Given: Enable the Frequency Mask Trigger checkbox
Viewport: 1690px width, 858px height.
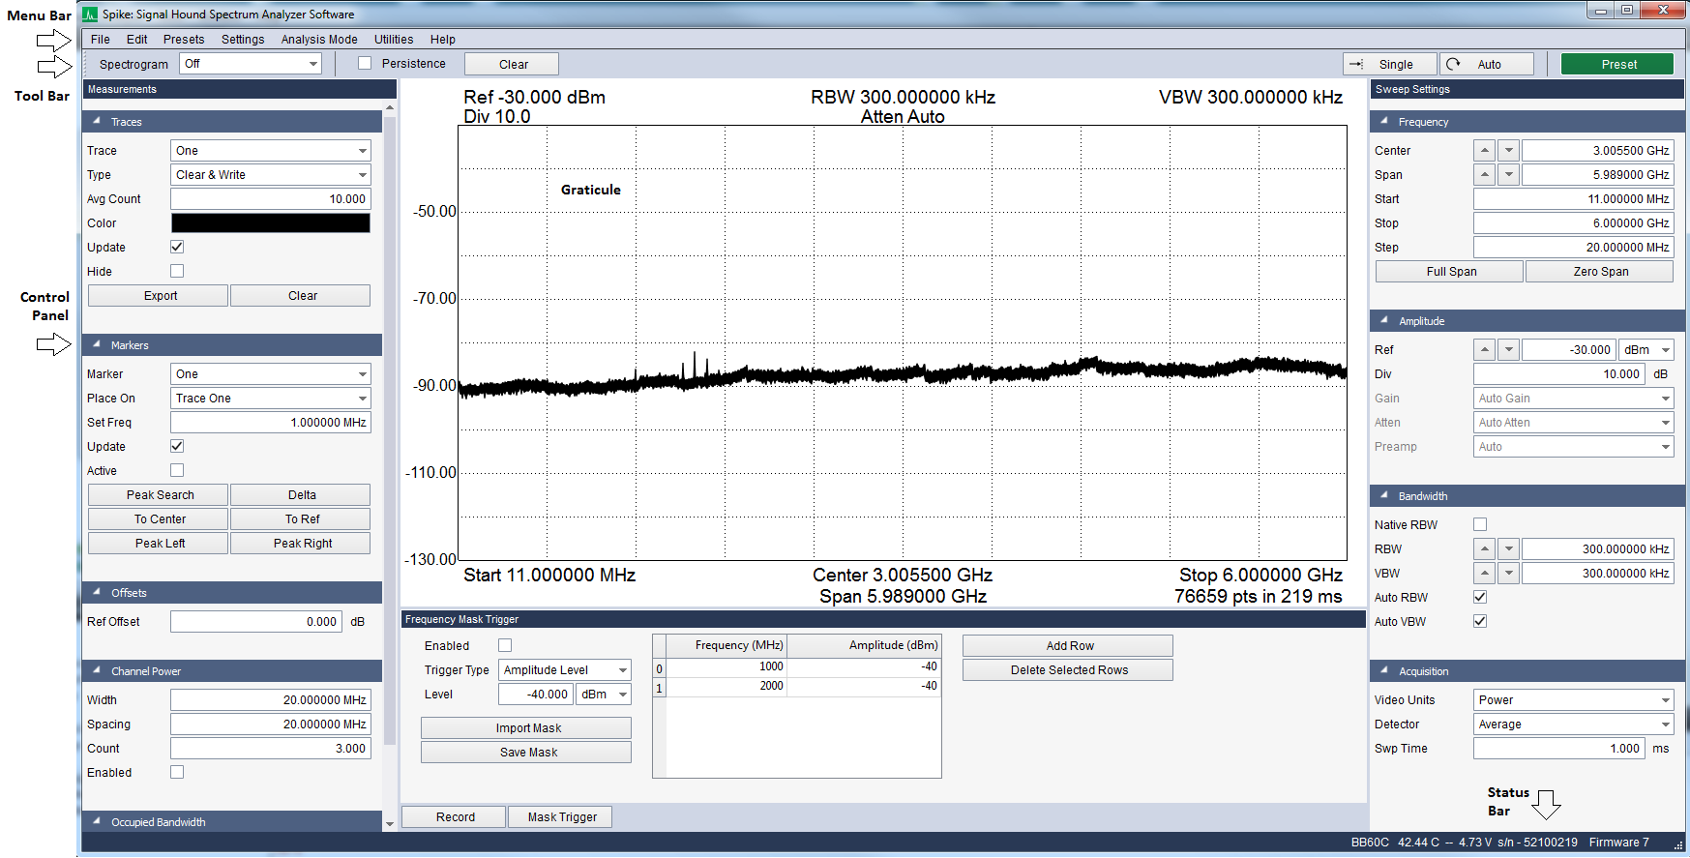Looking at the screenshot, I should click(x=505, y=646).
